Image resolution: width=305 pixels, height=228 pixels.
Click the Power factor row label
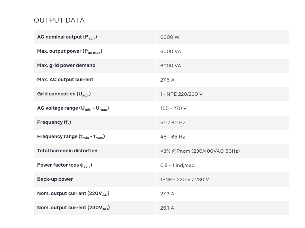click(64, 165)
